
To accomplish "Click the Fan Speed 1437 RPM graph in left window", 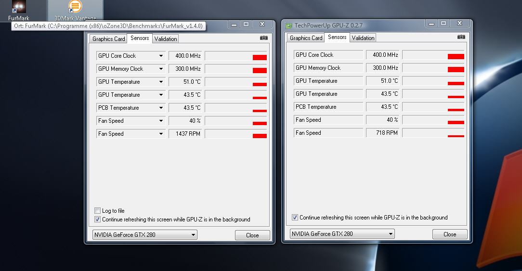I will click(x=236, y=133).
